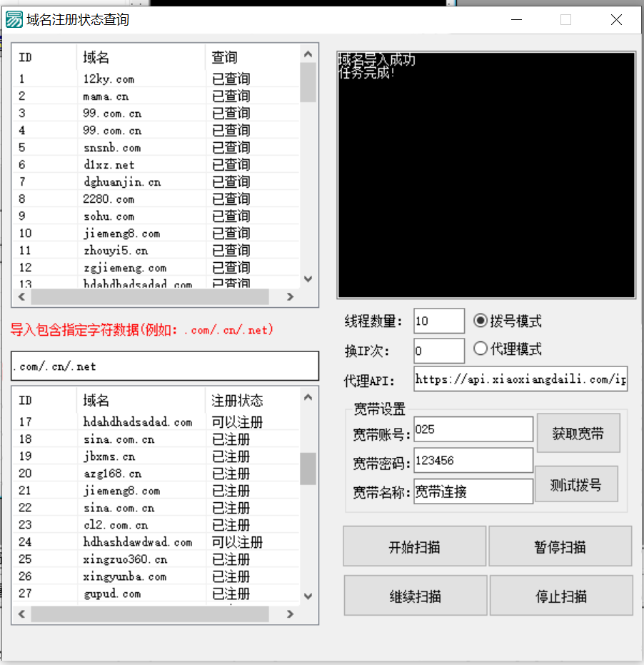
Task: Select the zhouyi5.cn row
Action: [156, 250]
